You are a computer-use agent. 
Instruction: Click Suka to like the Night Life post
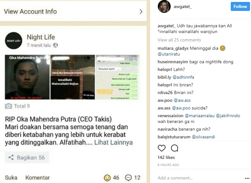tap(11, 178)
